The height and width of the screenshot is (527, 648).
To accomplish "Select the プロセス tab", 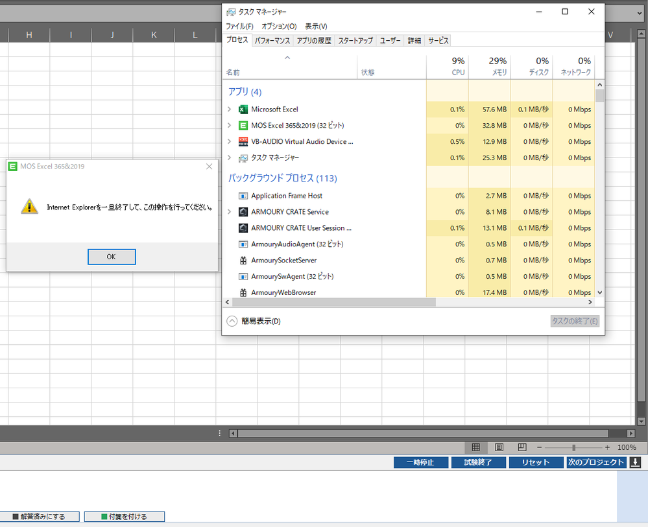I will pyautogui.click(x=237, y=40).
